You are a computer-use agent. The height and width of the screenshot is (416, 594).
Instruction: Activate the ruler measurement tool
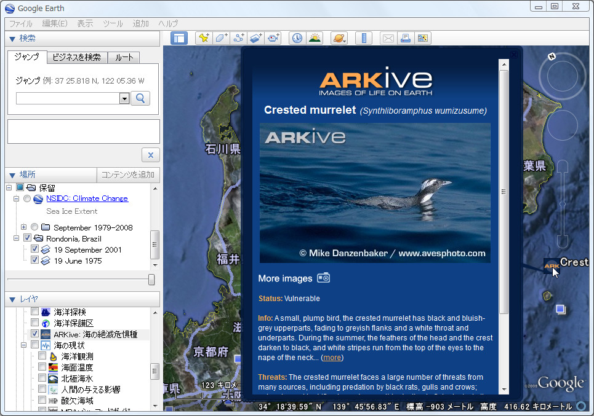pyautogui.click(x=364, y=37)
